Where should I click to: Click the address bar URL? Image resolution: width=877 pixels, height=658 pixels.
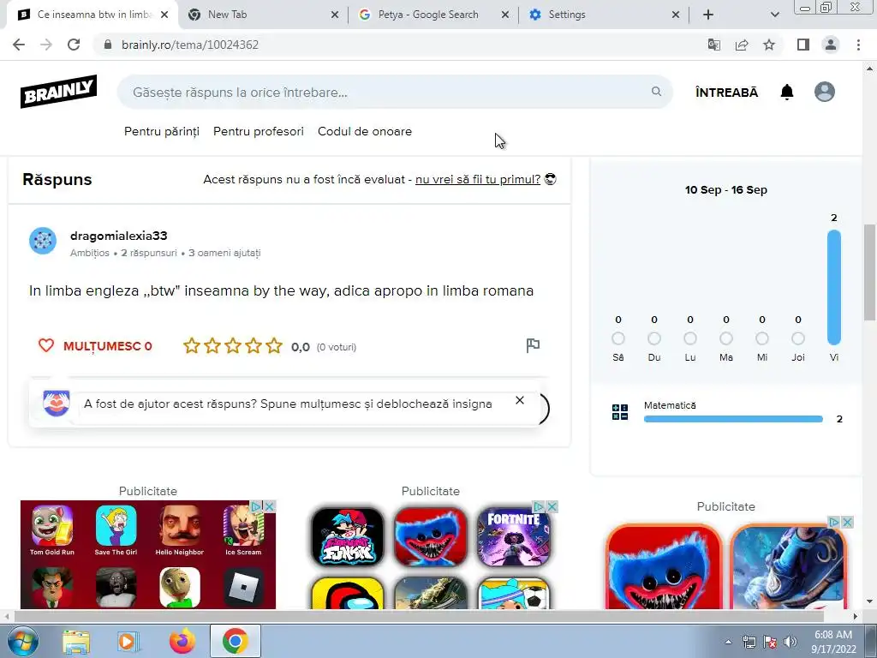[x=190, y=45]
